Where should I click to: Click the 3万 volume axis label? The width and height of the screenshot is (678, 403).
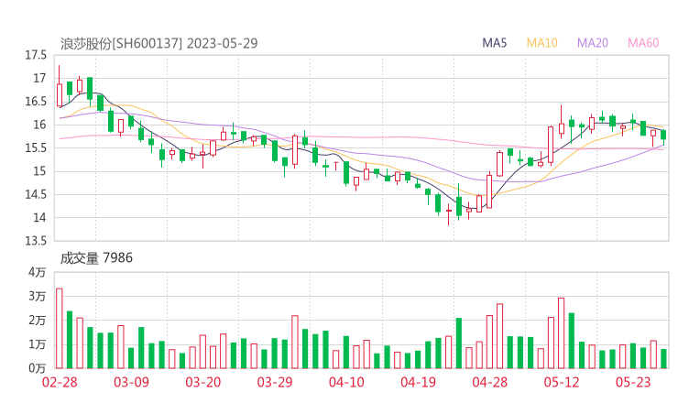[38, 297]
